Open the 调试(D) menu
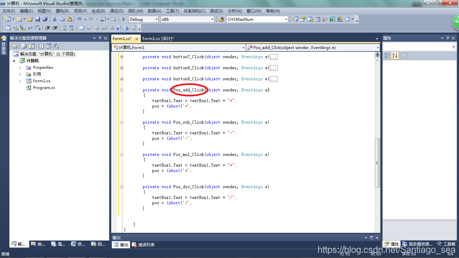 (117, 11)
